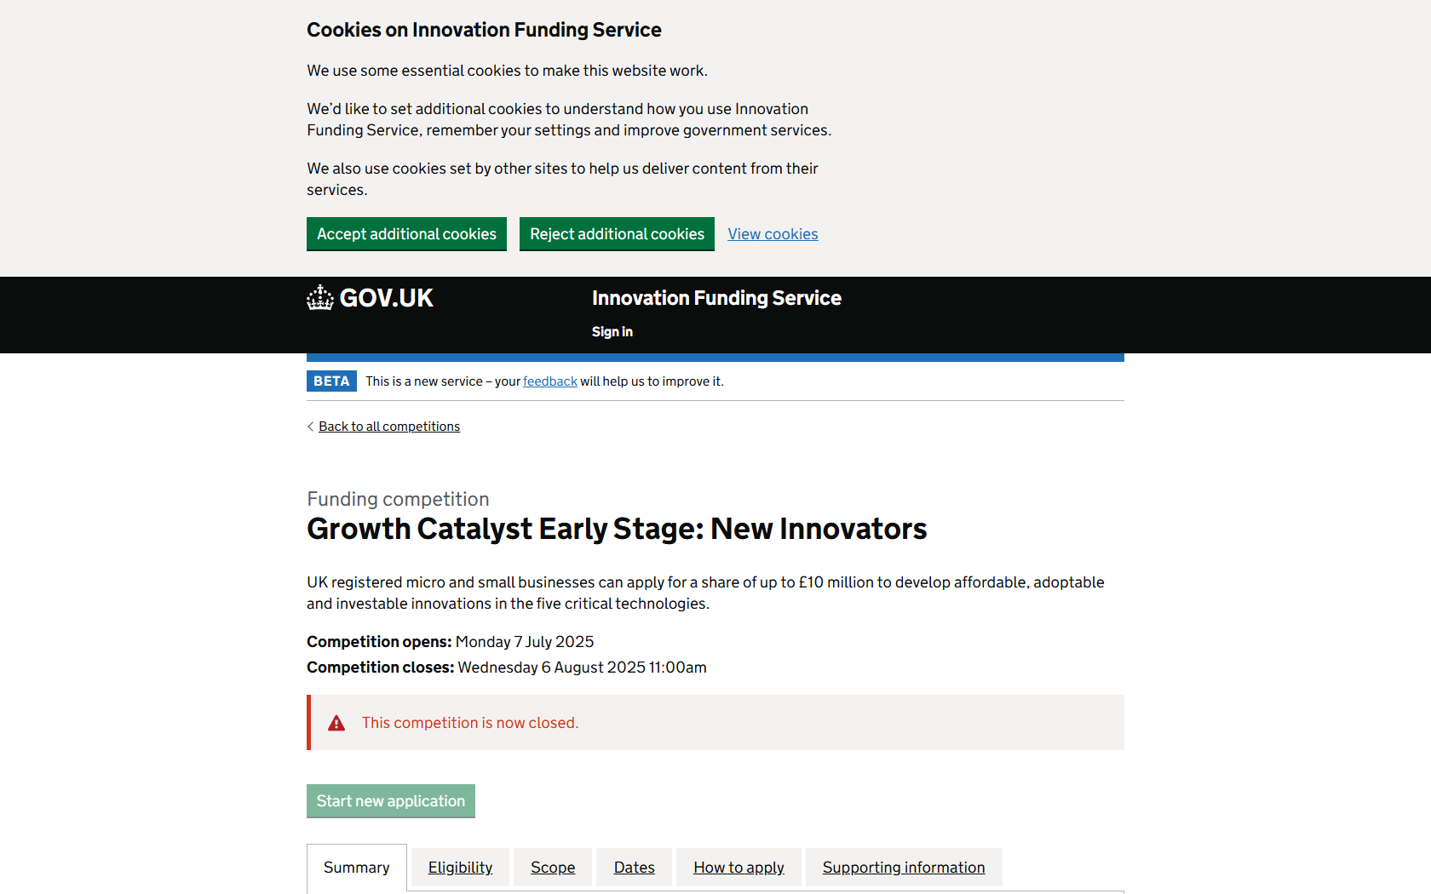Open the Supporting information tab
Viewport: 1431px width, 894px height.
(x=903, y=868)
